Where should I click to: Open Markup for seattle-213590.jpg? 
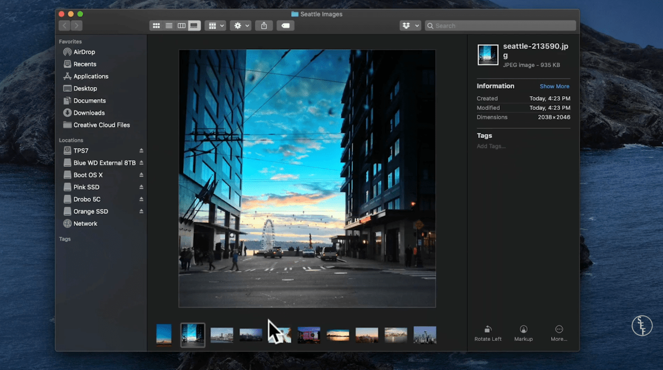(523, 332)
